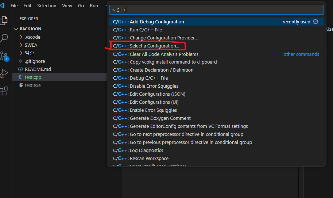Click the git icon of .gitignore
Image resolution: width=333 pixels, height=198 pixels.
(20, 61)
